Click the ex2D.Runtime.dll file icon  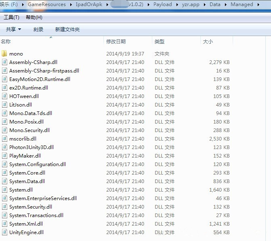coord(4,87)
